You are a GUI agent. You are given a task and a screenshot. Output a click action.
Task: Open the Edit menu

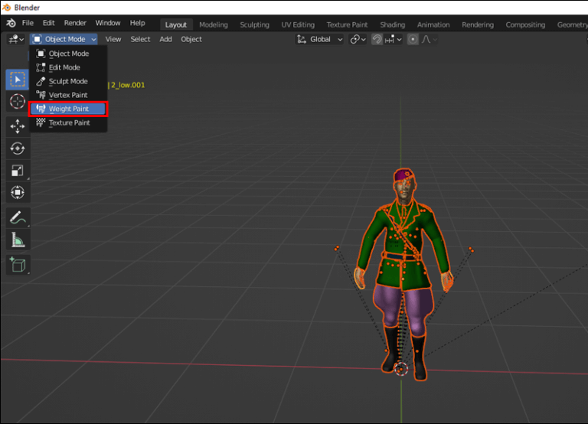pyautogui.click(x=49, y=23)
